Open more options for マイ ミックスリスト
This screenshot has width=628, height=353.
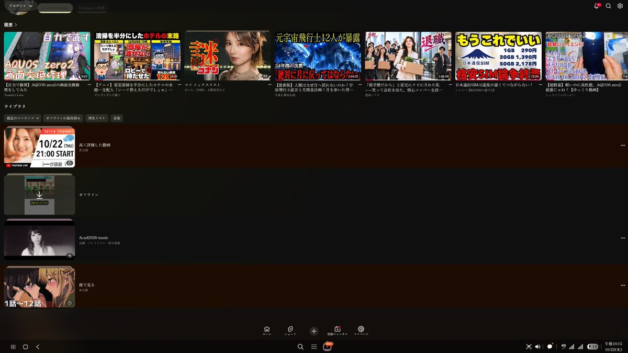point(269,85)
